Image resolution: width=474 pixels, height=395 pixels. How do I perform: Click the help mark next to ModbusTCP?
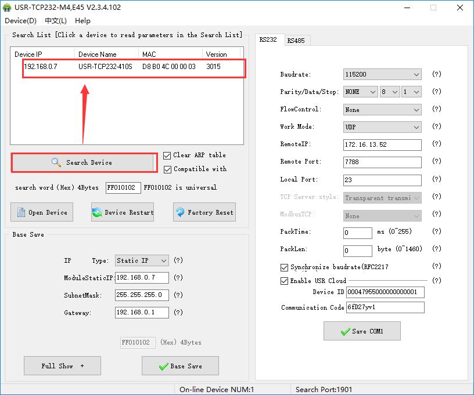(436, 214)
